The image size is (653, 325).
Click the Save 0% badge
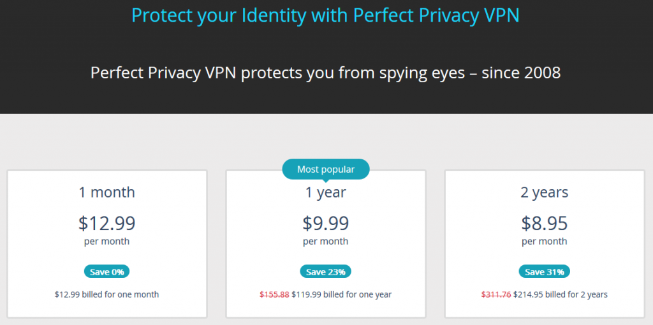pos(107,272)
